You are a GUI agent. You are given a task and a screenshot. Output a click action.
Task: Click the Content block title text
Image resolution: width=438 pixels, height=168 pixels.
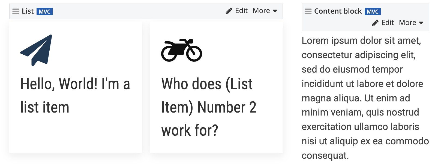pyautogui.click(x=338, y=11)
